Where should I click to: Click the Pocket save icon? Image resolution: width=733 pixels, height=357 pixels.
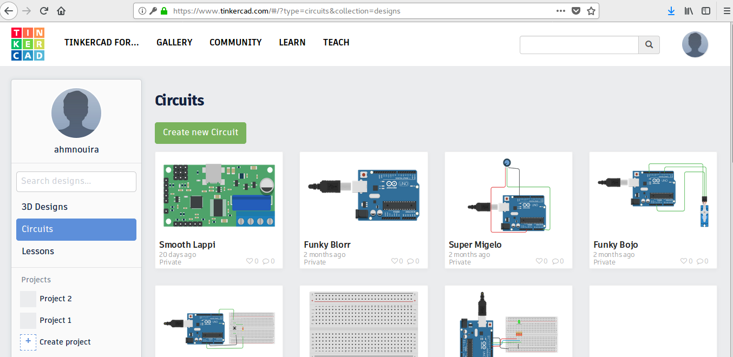tap(577, 10)
